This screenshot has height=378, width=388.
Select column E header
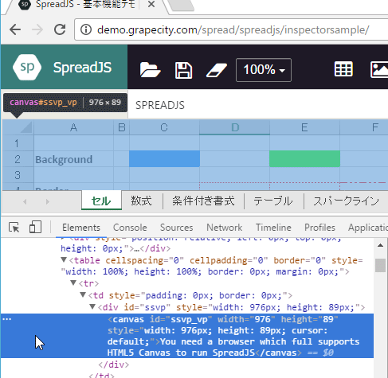pyautogui.click(x=304, y=127)
